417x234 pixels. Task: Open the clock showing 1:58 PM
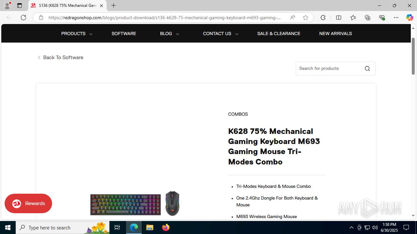pyautogui.click(x=389, y=227)
